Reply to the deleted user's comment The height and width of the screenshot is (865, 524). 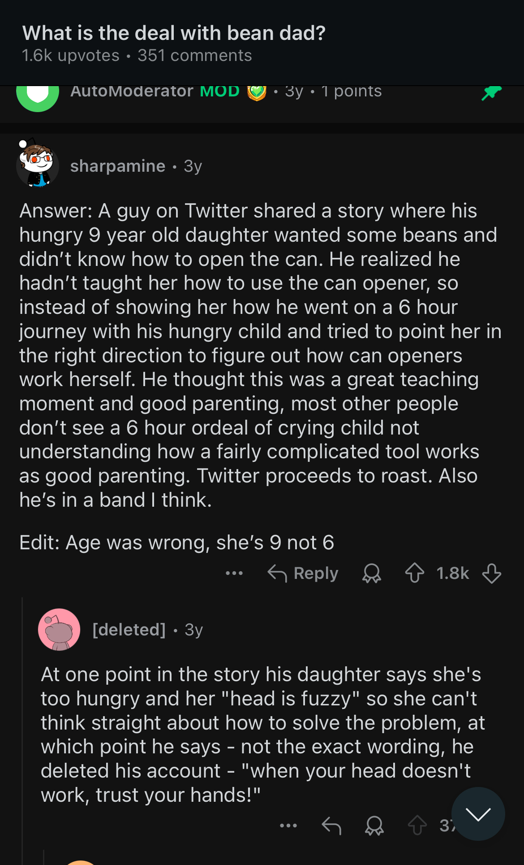(x=331, y=826)
